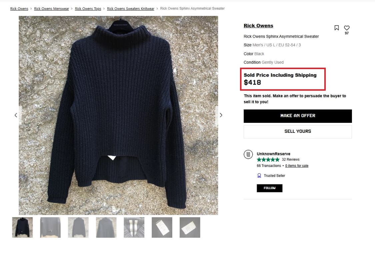Select the last thumbnail showing the tag

(190, 227)
